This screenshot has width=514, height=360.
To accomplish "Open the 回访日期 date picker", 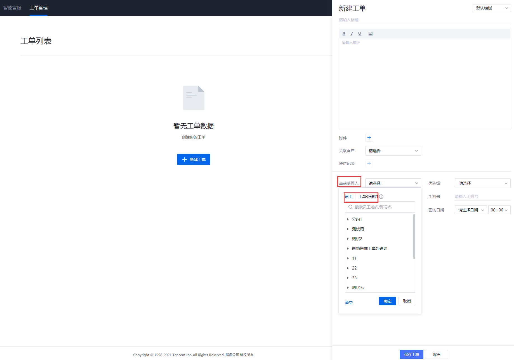I will click(x=471, y=210).
